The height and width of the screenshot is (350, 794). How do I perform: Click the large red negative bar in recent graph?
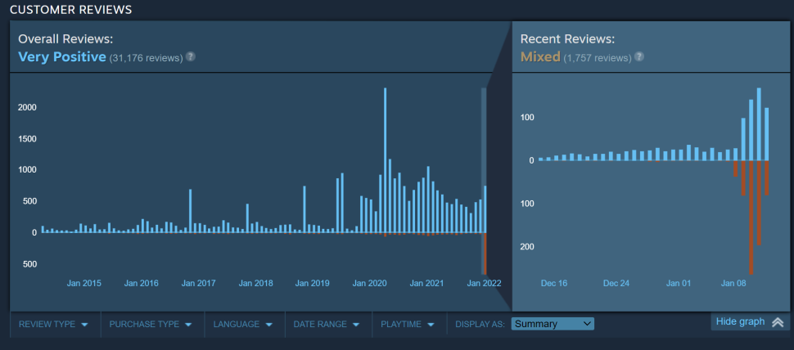pos(751,217)
